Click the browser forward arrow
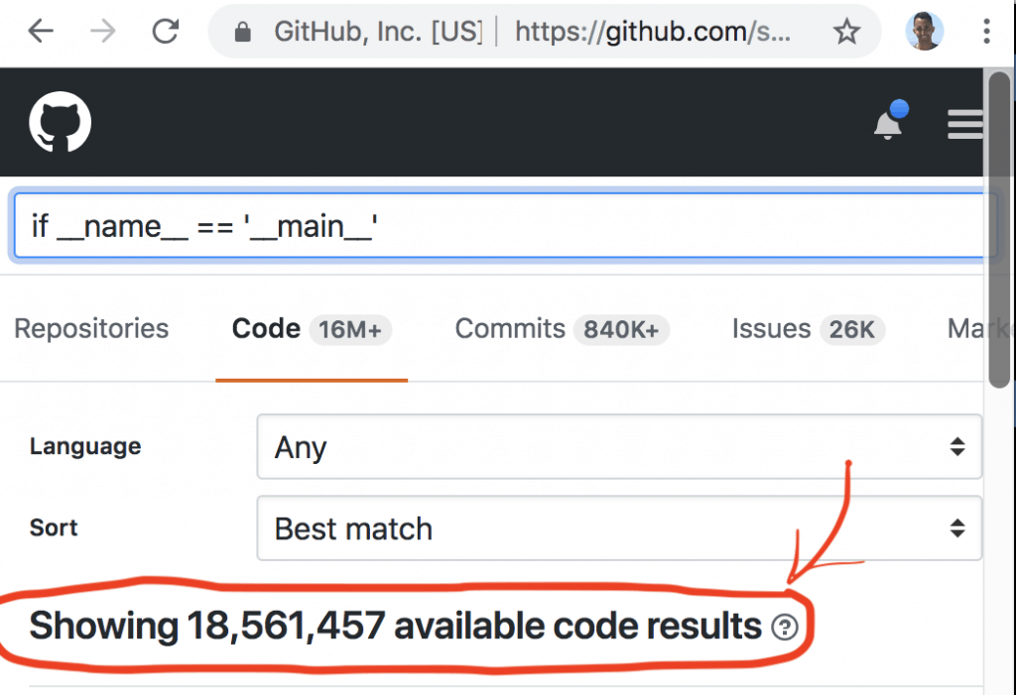The height and width of the screenshot is (695, 1016). point(102,32)
